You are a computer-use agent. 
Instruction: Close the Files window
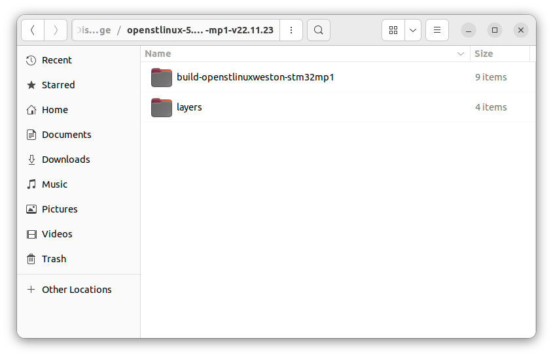[520, 30]
